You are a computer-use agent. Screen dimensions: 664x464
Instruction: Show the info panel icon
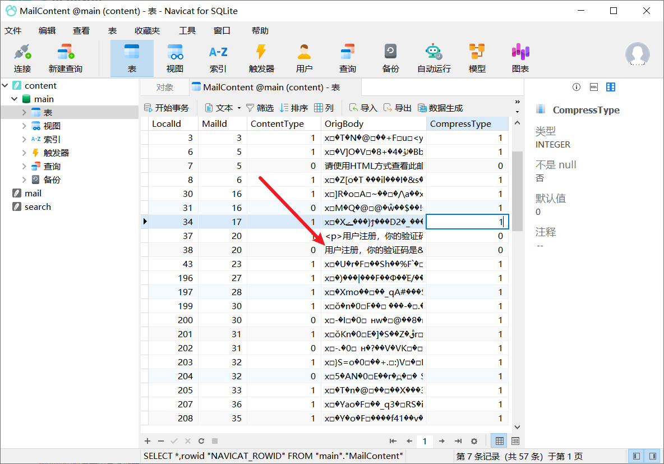577,87
